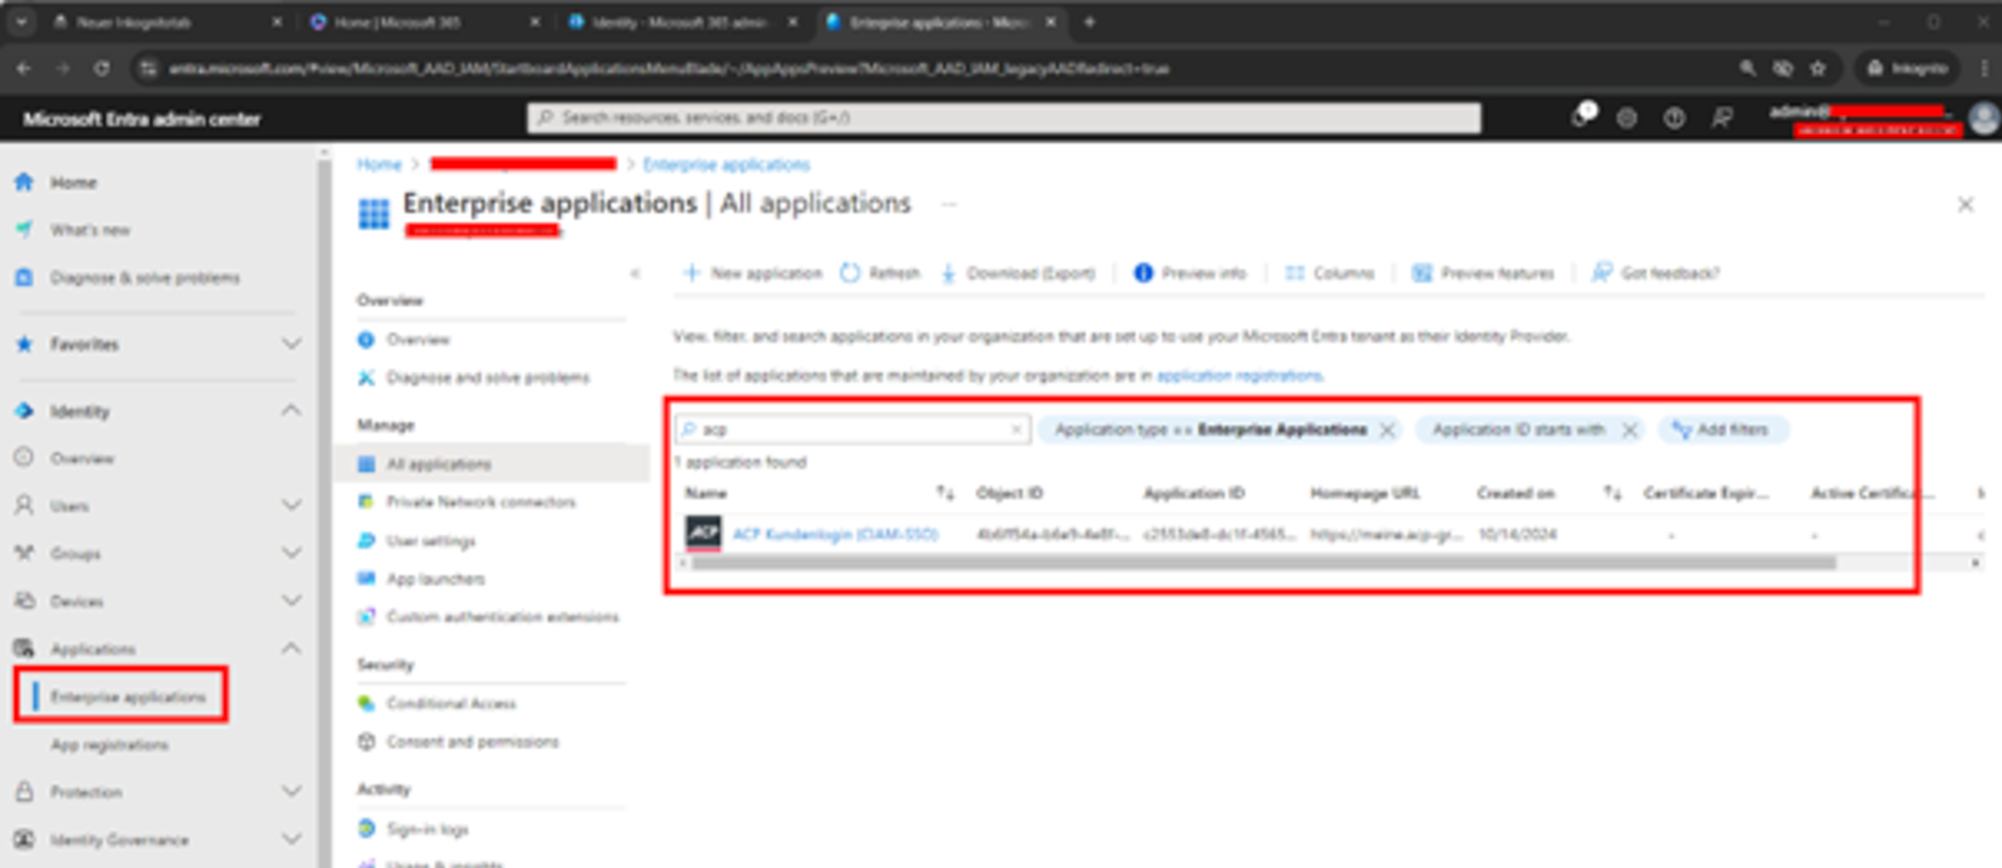Image resolution: width=2002 pixels, height=868 pixels.
Task: Open portal settings gear
Action: click(1627, 118)
